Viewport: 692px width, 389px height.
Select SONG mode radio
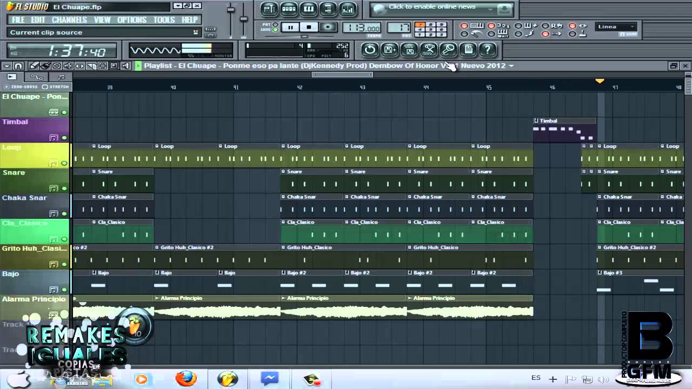click(x=276, y=30)
